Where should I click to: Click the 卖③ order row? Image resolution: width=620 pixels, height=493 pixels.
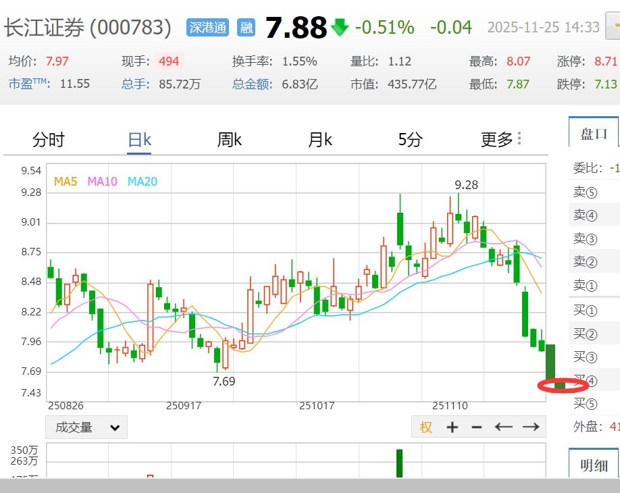tap(594, 238)
